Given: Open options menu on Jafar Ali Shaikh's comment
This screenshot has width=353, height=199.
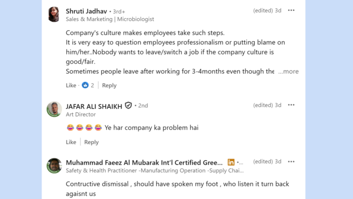Looking at the screenshot, I should pyautogui.click(x=291, y=105).
